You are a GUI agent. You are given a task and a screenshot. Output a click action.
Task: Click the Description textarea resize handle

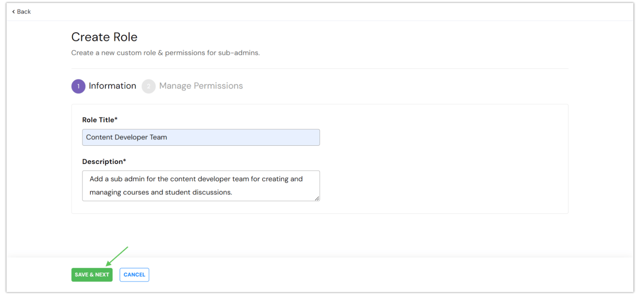317,198
